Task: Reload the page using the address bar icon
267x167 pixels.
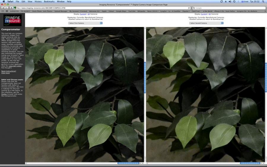Action: (x=189, y=8)
